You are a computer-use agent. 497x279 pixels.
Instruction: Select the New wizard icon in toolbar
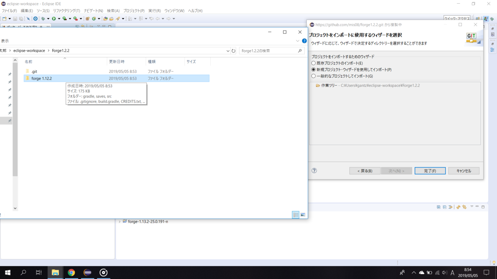click(x=5, y=18)
